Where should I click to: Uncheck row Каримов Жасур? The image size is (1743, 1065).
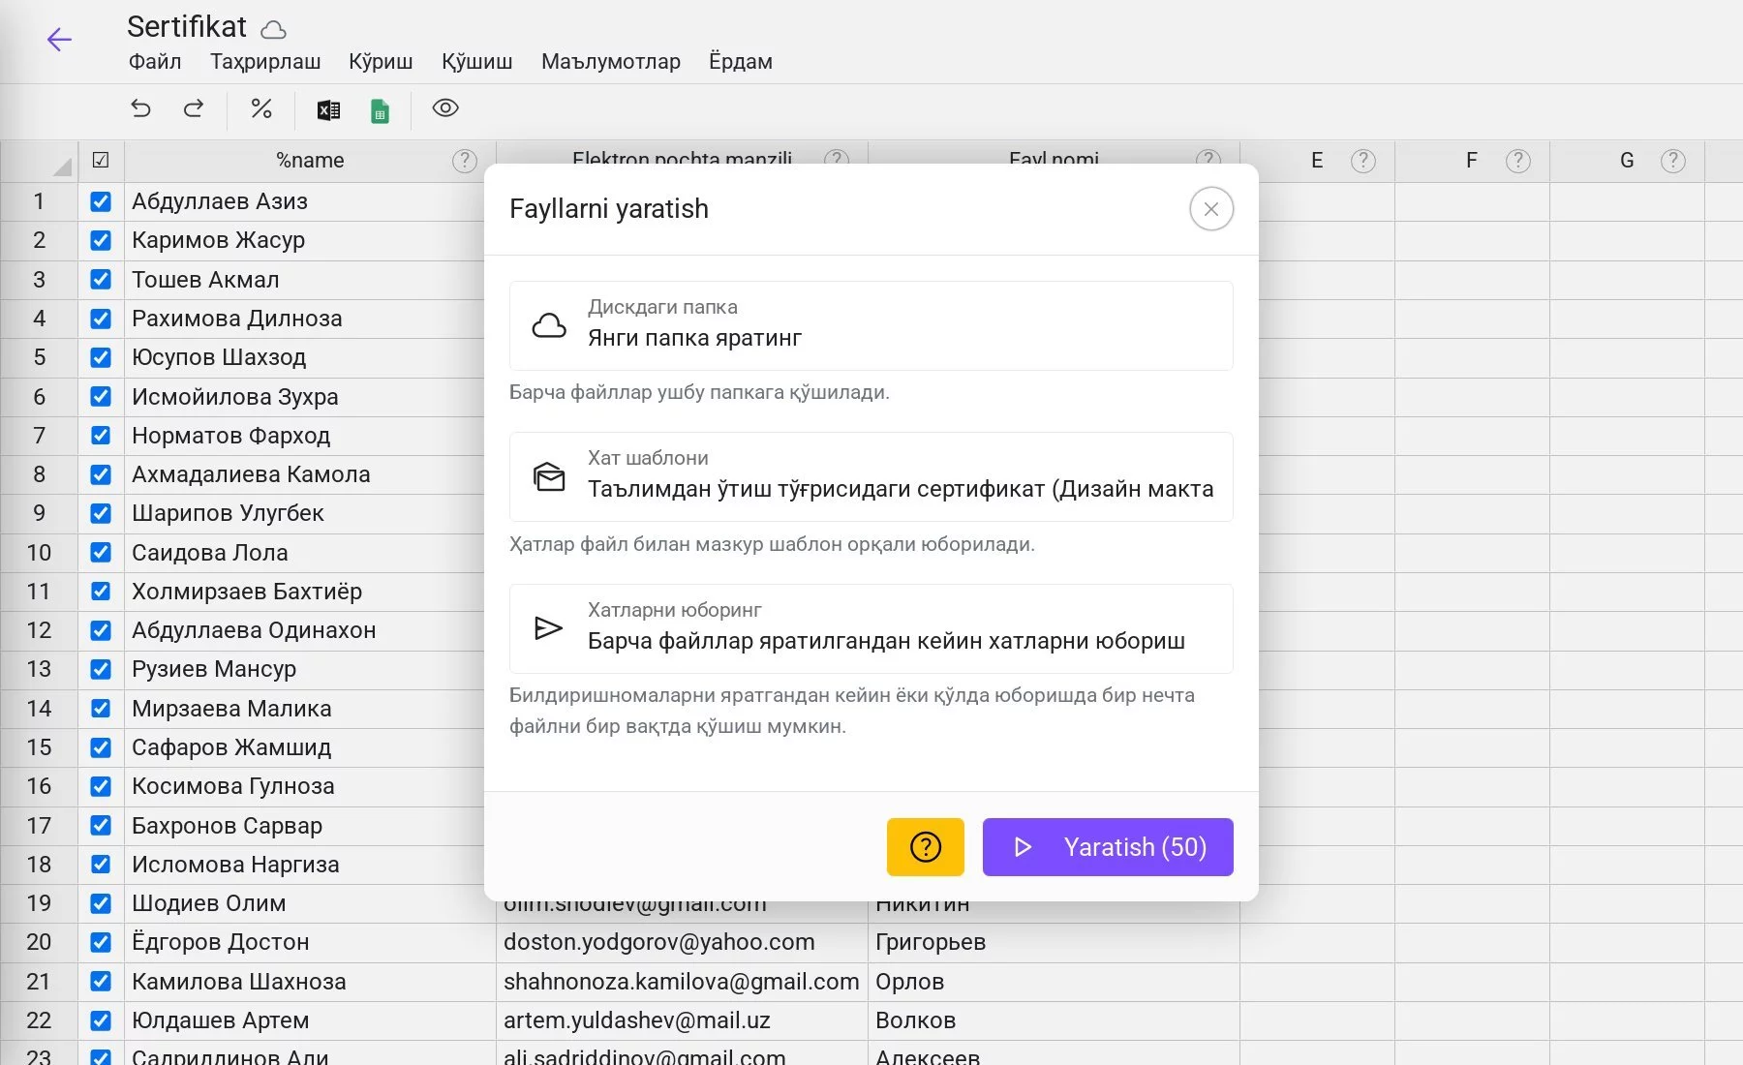pyautogui.click(x=101, y=240)
